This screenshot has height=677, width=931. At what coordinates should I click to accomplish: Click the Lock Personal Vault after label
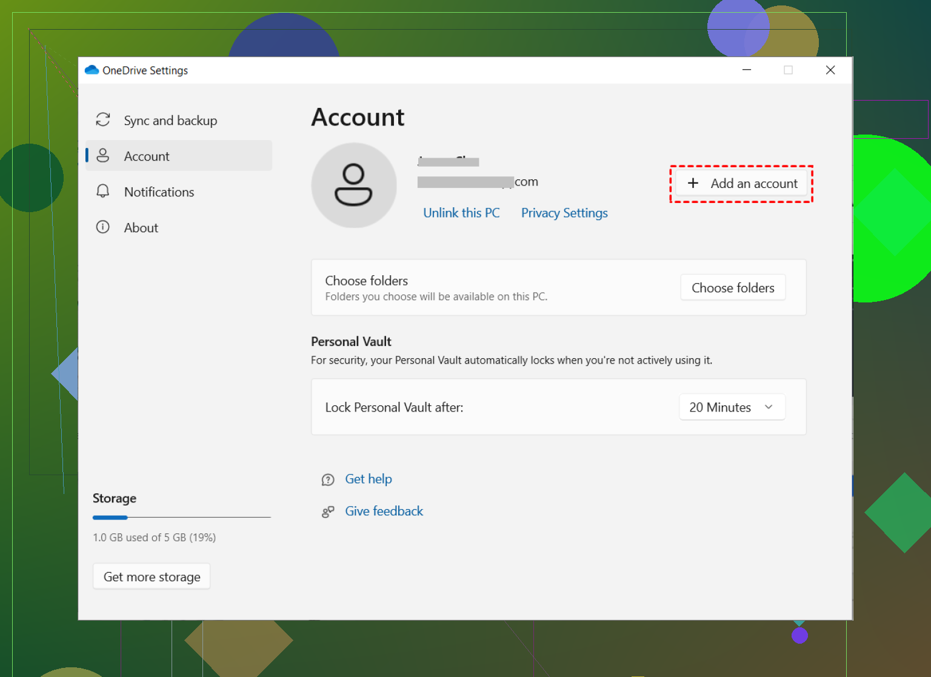point(394,407)
